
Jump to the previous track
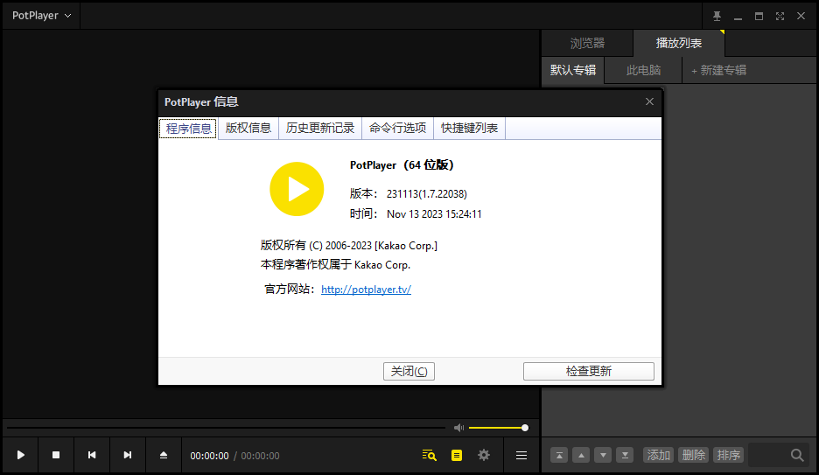[x=92, y=455]
